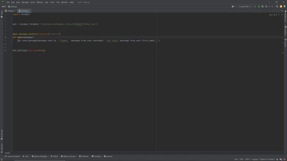Open the Python Packages tool window
Screen dimensions: 287x161
[39, 157]
